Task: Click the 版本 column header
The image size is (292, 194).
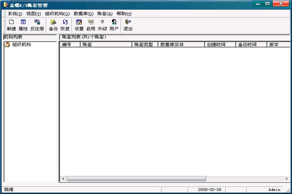Action: (278, 44)
